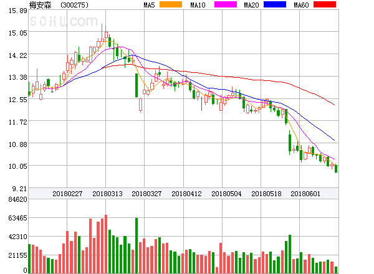Click the tall green volume bar before 20180327

[137, 245]
